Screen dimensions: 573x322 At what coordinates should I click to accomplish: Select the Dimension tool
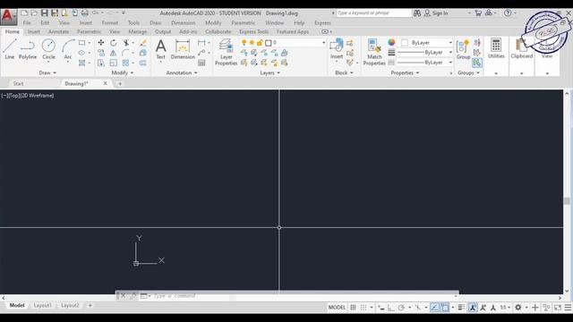point(183,49)
